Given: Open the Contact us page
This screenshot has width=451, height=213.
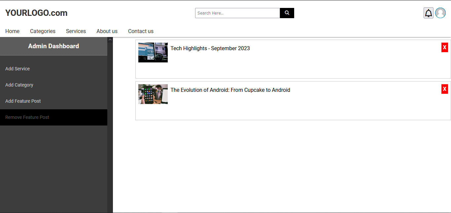Looking at the screenshot, I should pos(141,31).
